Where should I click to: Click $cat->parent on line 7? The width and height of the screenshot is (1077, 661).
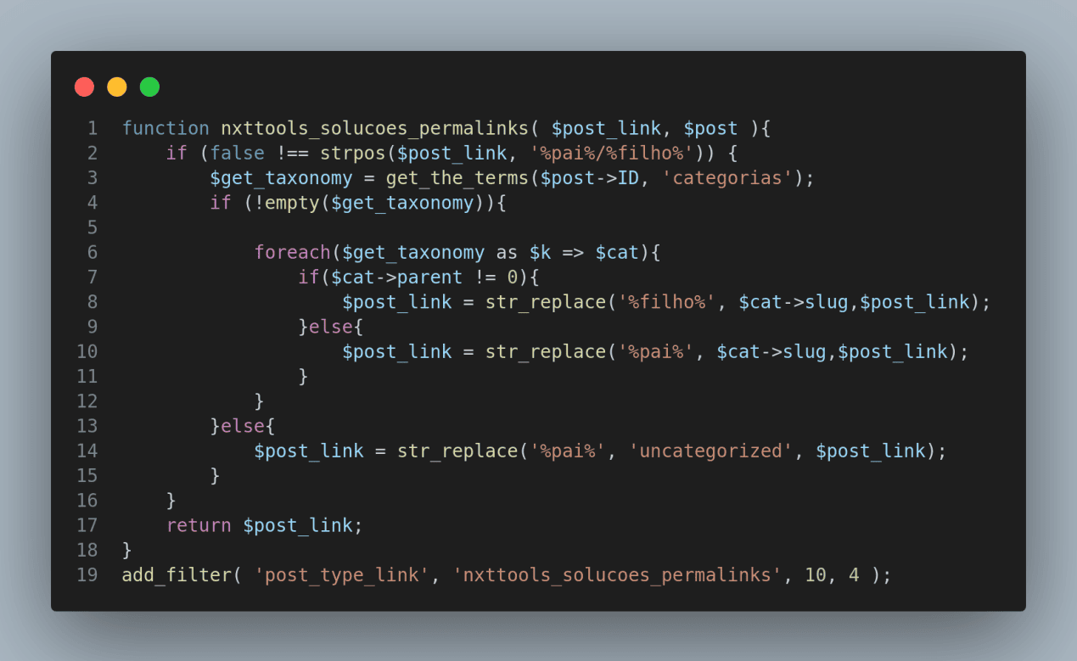click(397, 277)
